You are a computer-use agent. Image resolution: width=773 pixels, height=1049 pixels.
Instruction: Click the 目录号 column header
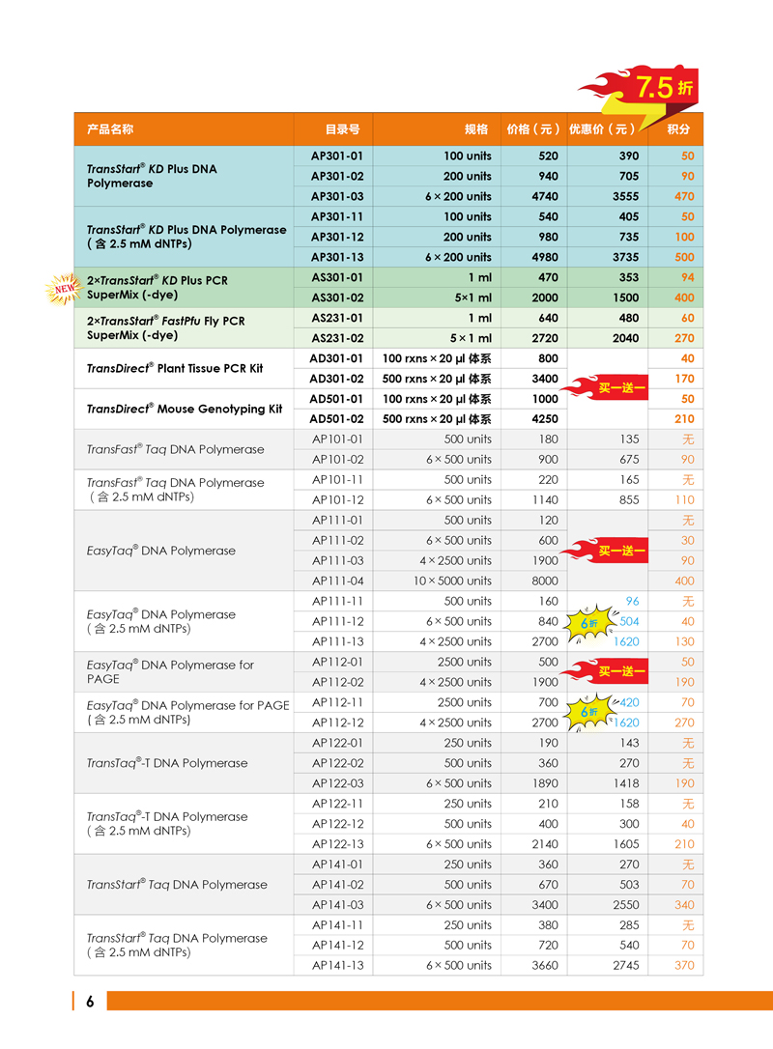[x=342, y=129]
